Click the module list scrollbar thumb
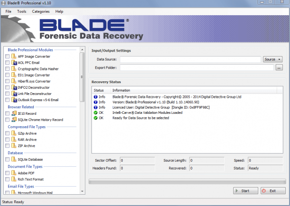The width and height of the screenshot is (290, 206). pos(82,77)
